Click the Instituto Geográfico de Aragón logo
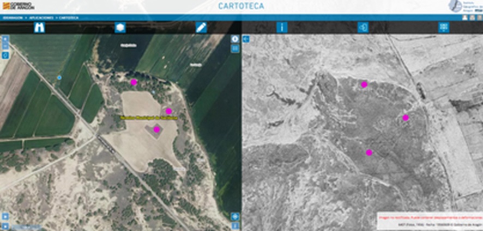 pyautogui.click(x=463, y=6)
